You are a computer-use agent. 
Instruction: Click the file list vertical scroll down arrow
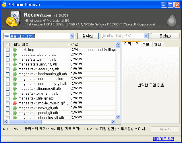click(118, 117)
